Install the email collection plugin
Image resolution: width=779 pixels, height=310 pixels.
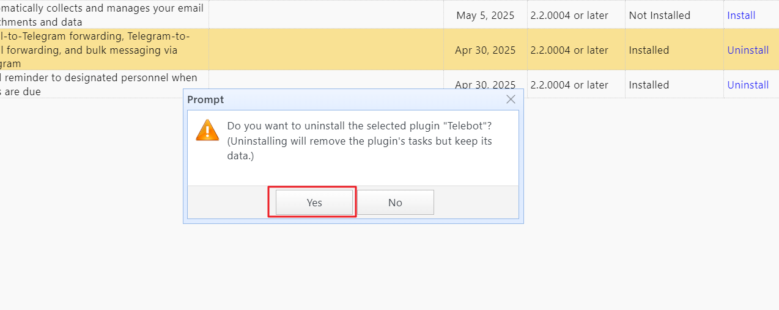[x=741, y=15]
